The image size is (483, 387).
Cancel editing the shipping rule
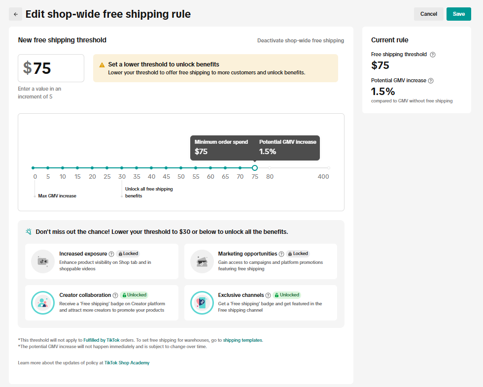(428, 14)
